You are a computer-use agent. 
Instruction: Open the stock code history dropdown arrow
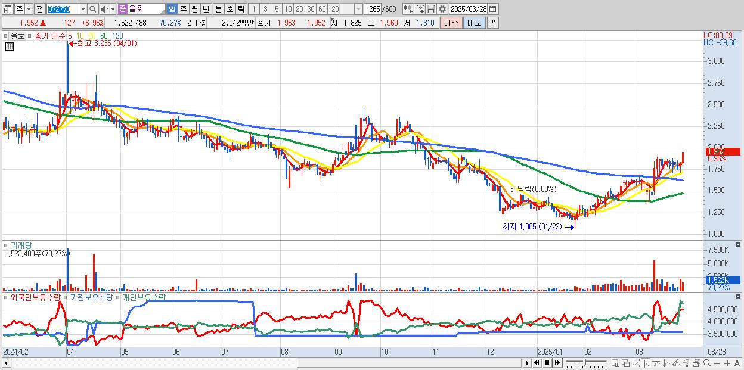coord(83,9)
